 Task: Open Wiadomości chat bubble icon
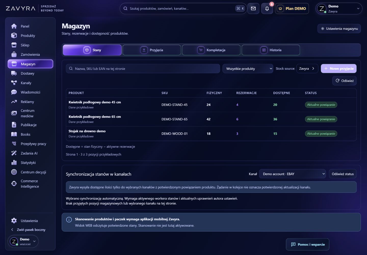point(14,92)
